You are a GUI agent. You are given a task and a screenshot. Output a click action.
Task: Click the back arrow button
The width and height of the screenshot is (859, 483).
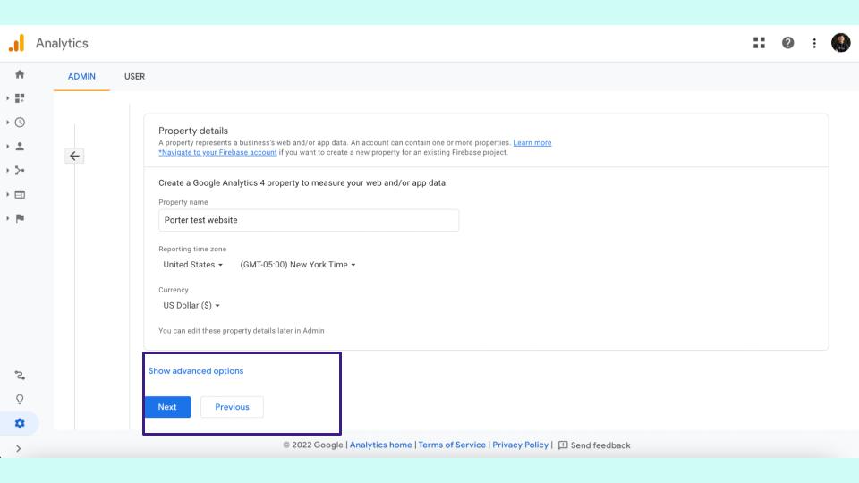click(74, 156)
